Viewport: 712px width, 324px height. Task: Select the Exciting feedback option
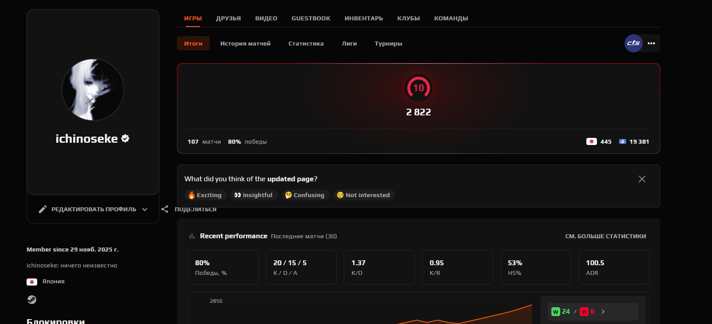tap(205, 195)
